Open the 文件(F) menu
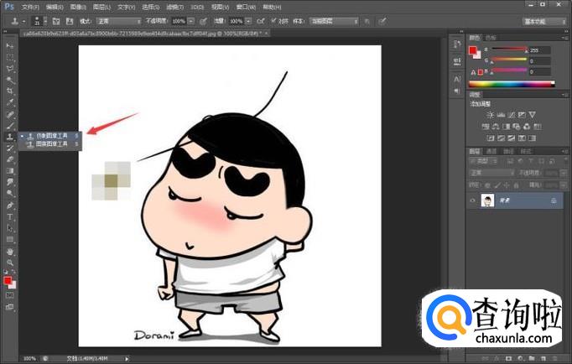 pos(30,7)
